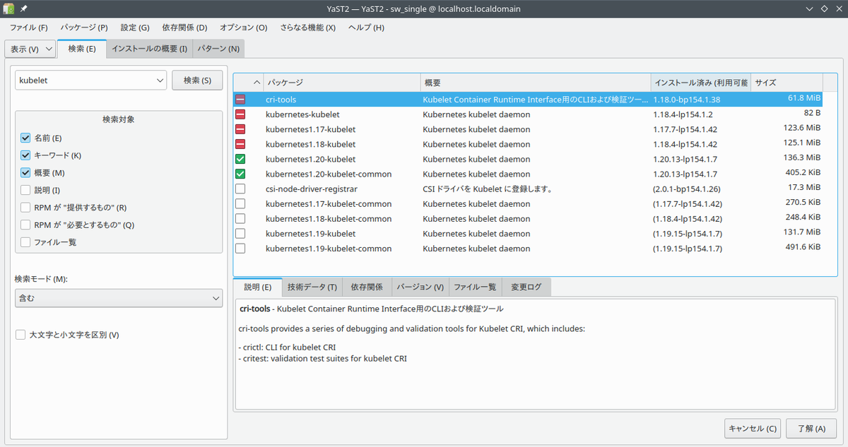The width and height of the screenshot is (848, 447).
Task: Toggle kubernetes1.20-kubelet-common installed status icon
Action: [x=240, y=174]
